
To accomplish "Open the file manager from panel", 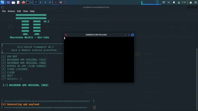I will 13,2.
